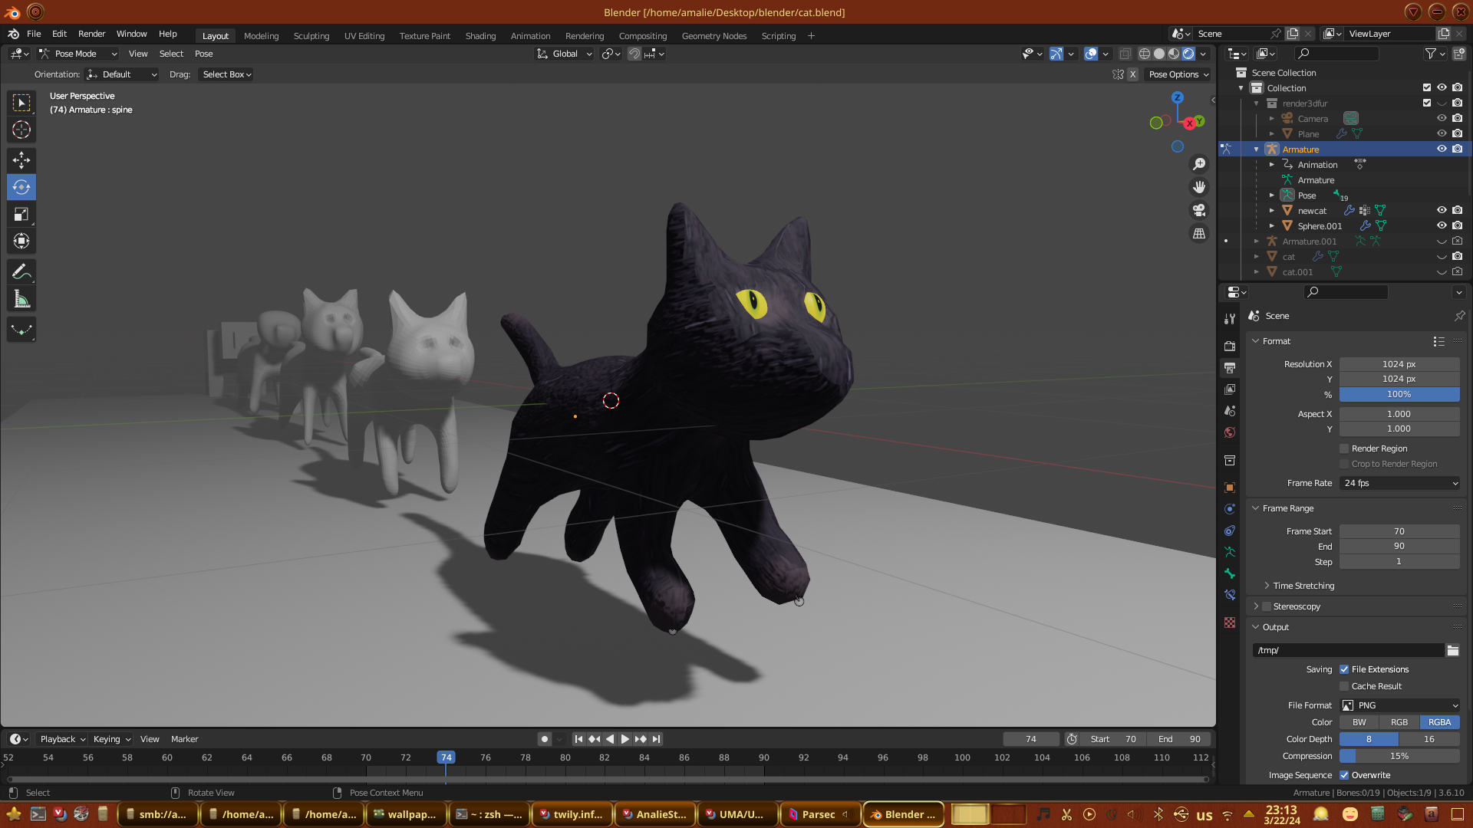Image resolution: width=1473 pixels, height=828 pixels.
Task: Expand the Time Stretching panel
Action: [1303, 586]
